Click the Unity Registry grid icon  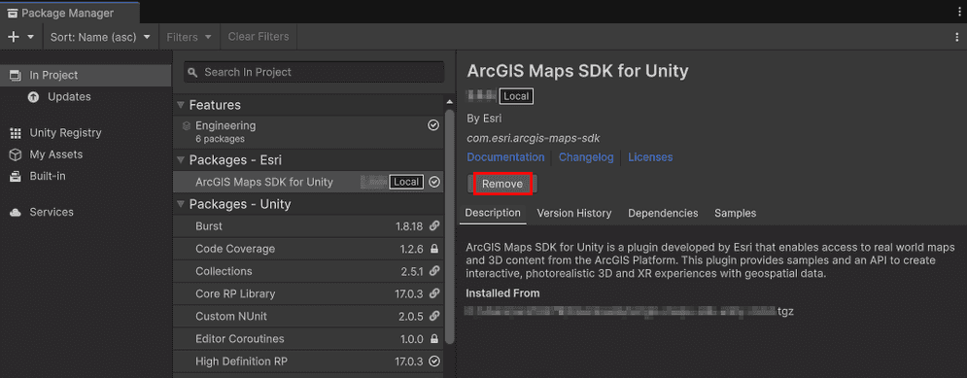(x=16, y=132)
